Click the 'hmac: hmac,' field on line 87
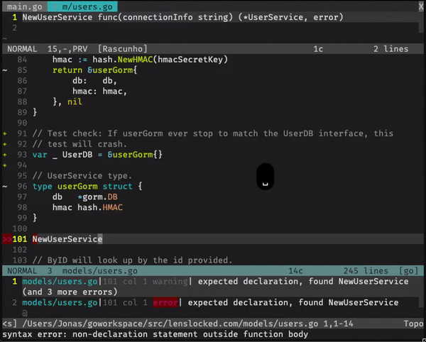 [99, 92]
